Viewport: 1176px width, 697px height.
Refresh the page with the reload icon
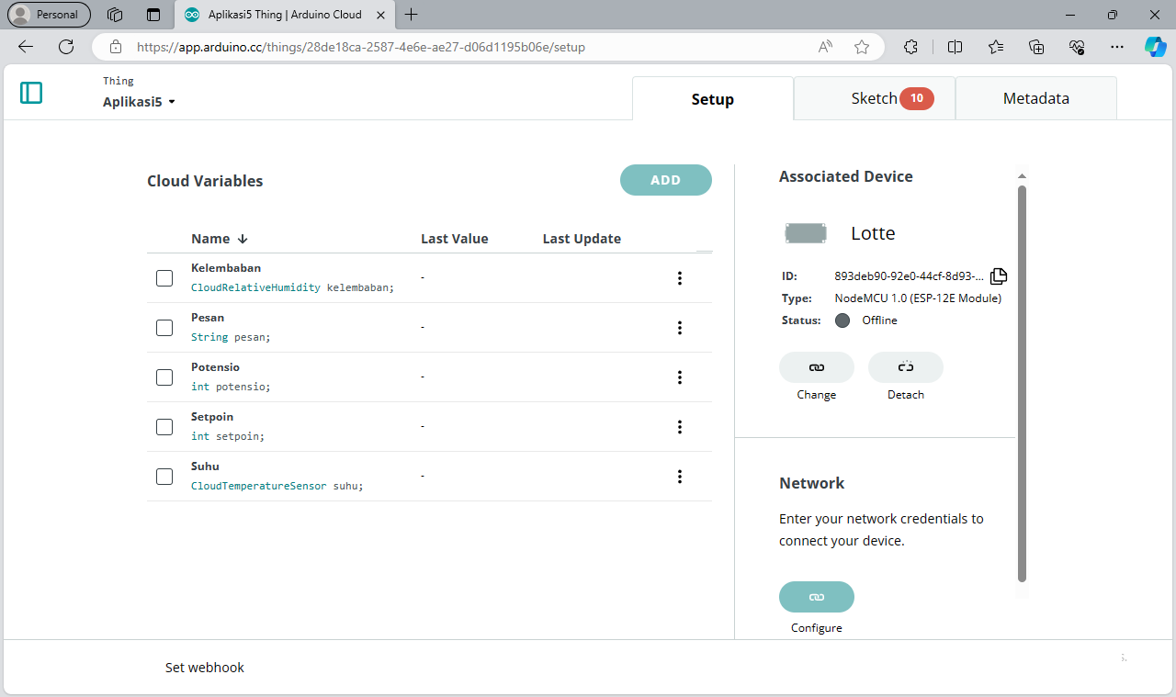(x=66, y=47)
